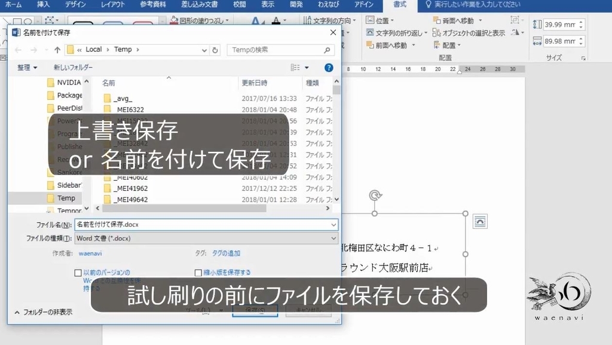This screenshot has height=345, width=612.
Task: Toggle the save thumbnail checkbox
Action: [x=198, y=273]
